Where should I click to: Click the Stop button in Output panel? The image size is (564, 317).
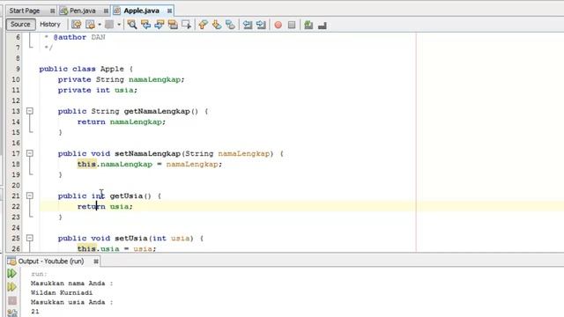click(x=12, y=300)
